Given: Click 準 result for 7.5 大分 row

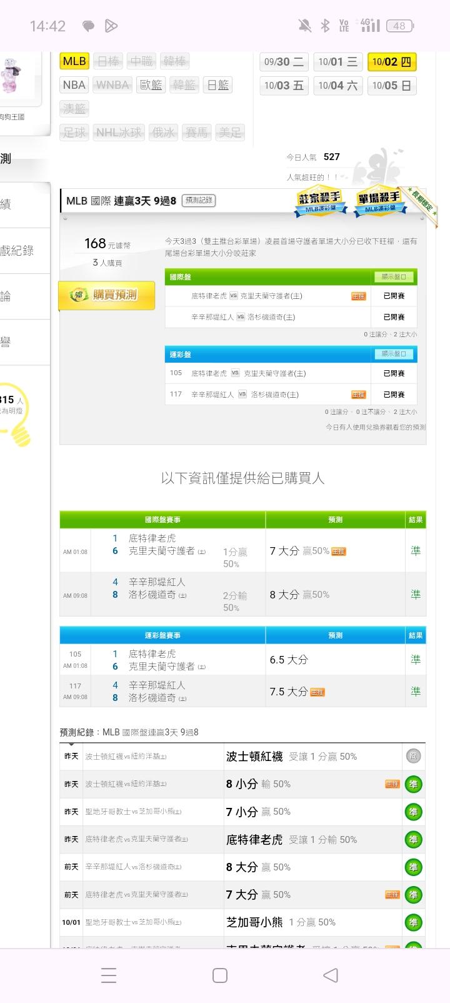Looking at the screenshot, I should 416,692.
